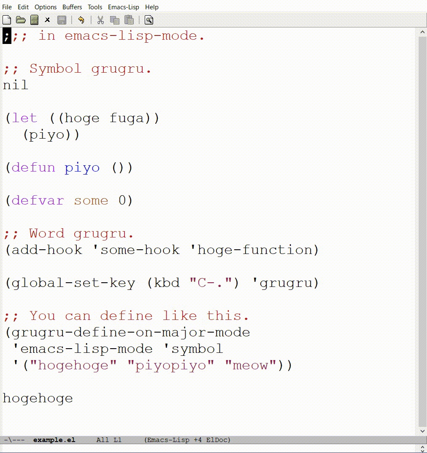Click the +4 indicator in mode line
Viewport: 427px width, 453px height.
(x=197, y=440)
